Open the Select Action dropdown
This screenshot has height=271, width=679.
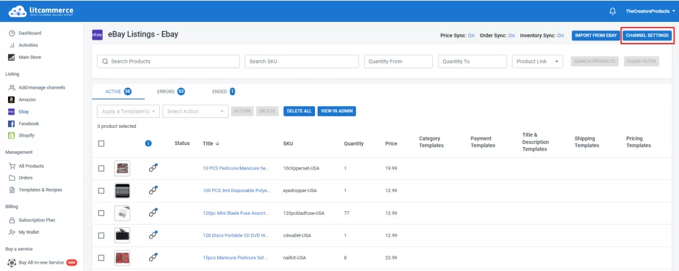click(196, 111)
